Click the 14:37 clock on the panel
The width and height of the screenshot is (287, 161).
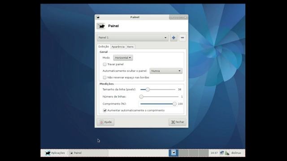point(214,153)
